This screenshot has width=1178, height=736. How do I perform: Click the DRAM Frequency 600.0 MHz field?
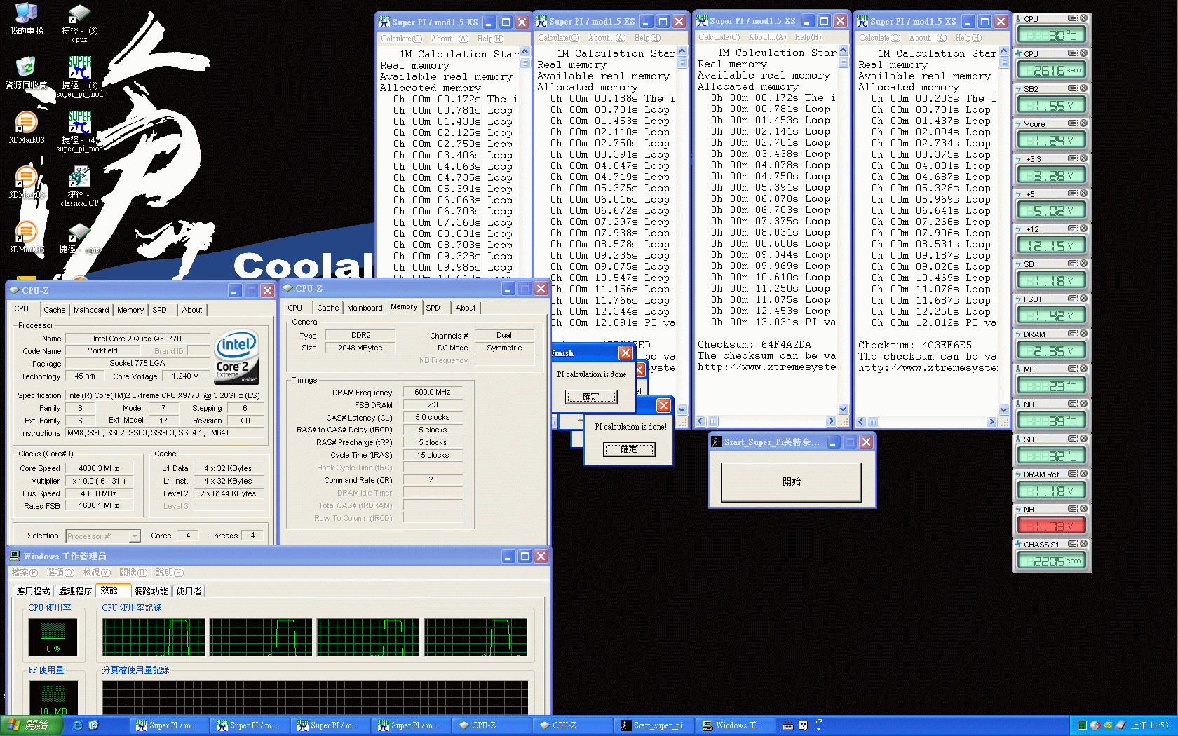tap(433, 392)
